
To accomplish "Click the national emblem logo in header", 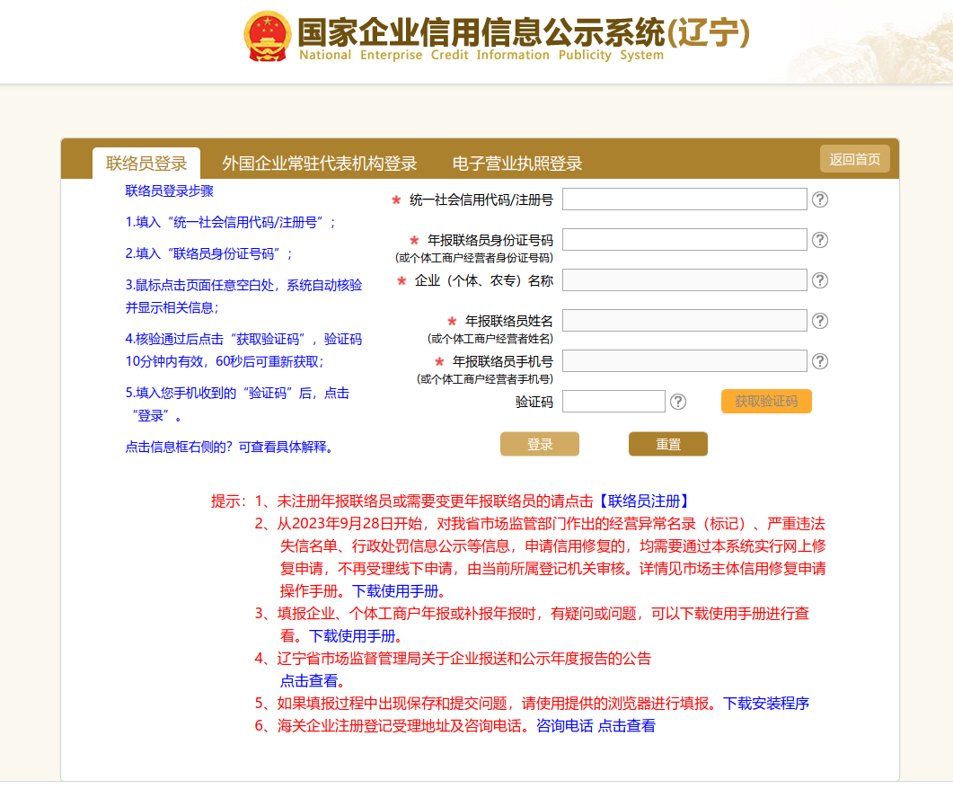I will click(267, 36).
